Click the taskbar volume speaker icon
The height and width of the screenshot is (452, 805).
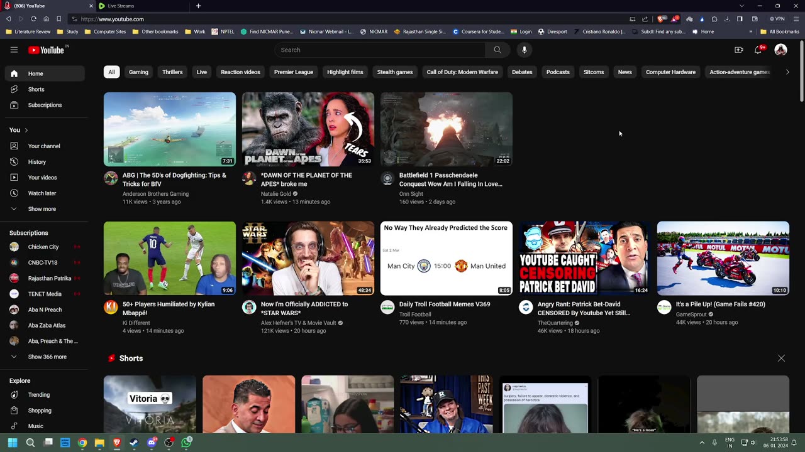[x=753, y=443]
